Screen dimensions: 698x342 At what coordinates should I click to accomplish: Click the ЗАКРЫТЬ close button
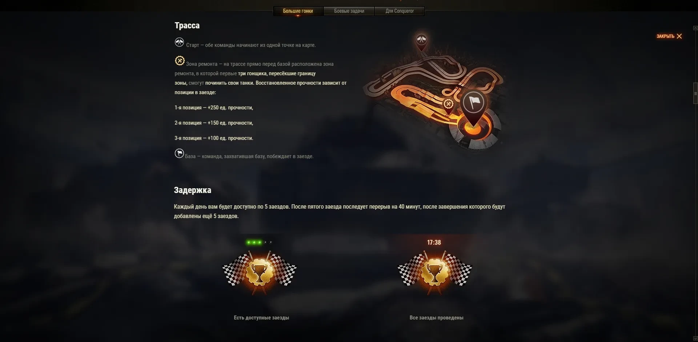[669, 36]
